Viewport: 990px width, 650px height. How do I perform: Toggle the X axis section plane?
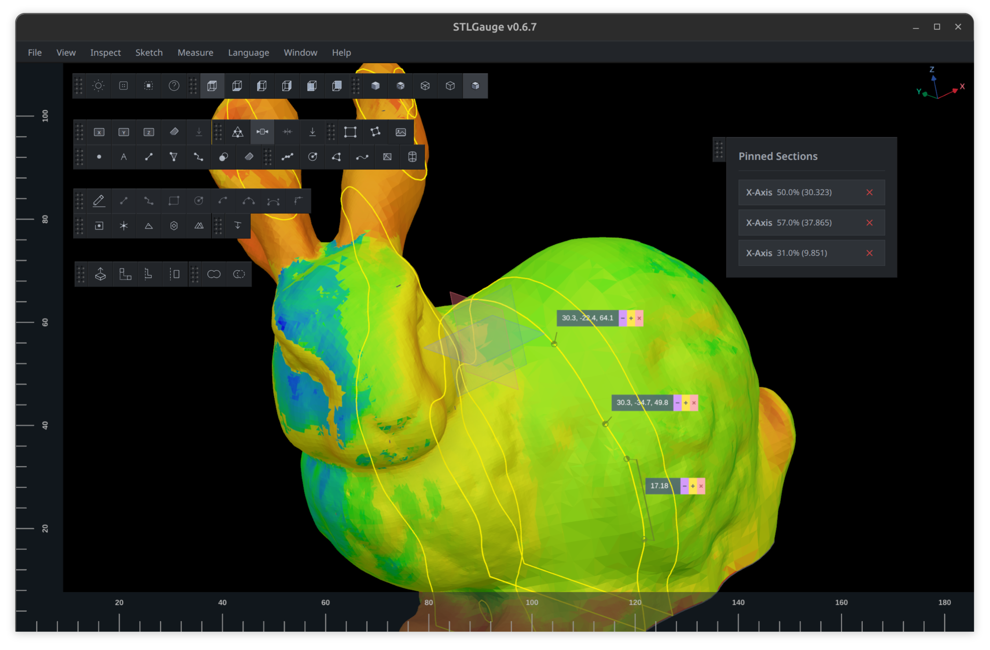point(99,132)
